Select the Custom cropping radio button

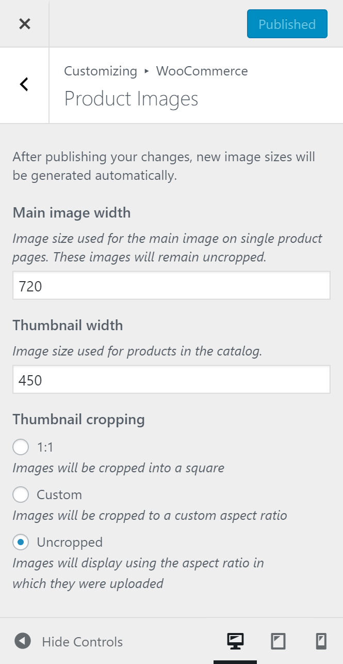click(x=21, y=495)
